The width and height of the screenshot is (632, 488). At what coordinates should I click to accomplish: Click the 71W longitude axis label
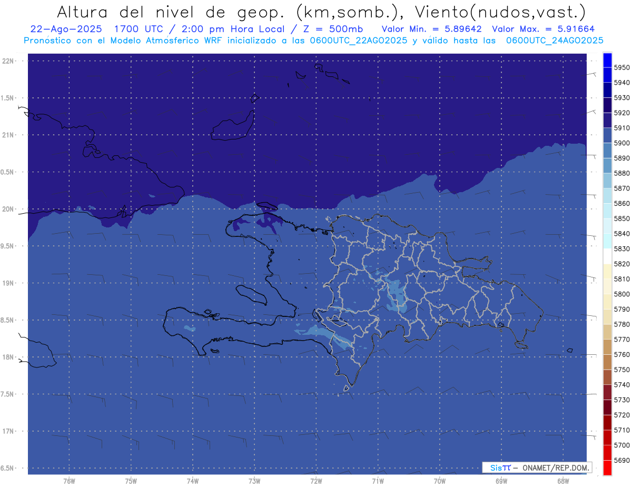point(378,481)
